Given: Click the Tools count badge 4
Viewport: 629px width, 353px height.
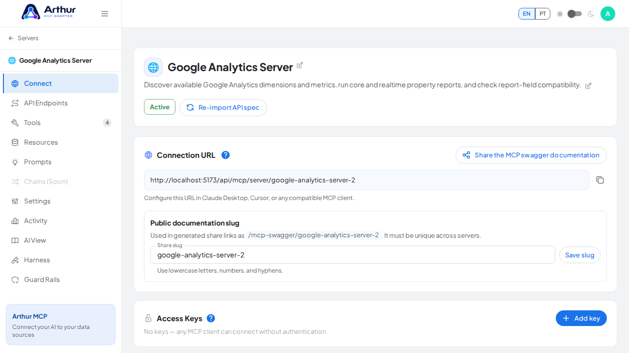Looking at the screenshot, I should (107, 123).
